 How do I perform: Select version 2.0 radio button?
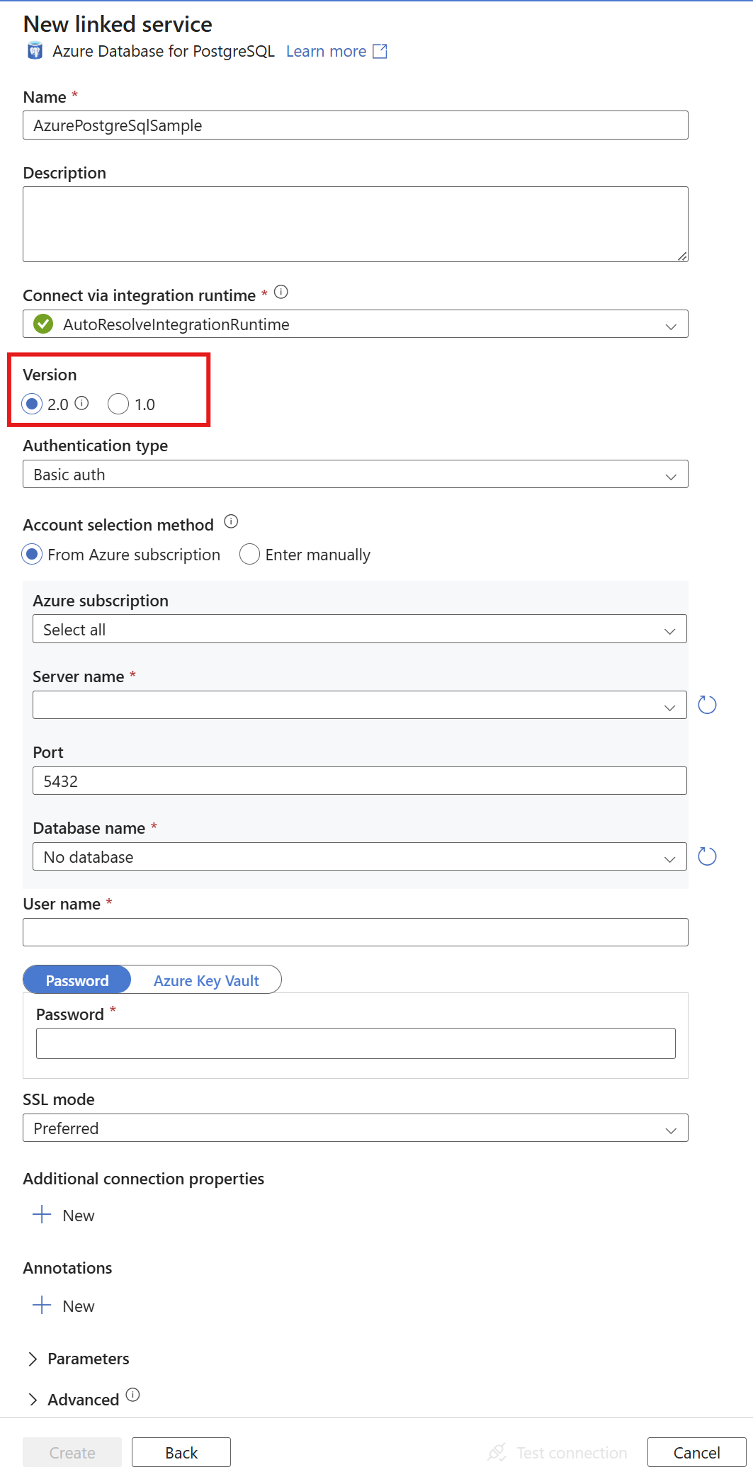(32, 404)
